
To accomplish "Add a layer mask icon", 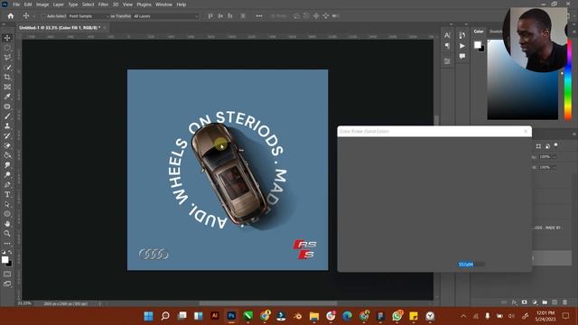I will point(524,302).
